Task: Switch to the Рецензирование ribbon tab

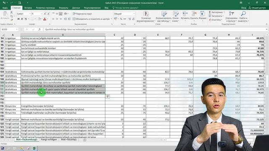Action: [92, 8]
